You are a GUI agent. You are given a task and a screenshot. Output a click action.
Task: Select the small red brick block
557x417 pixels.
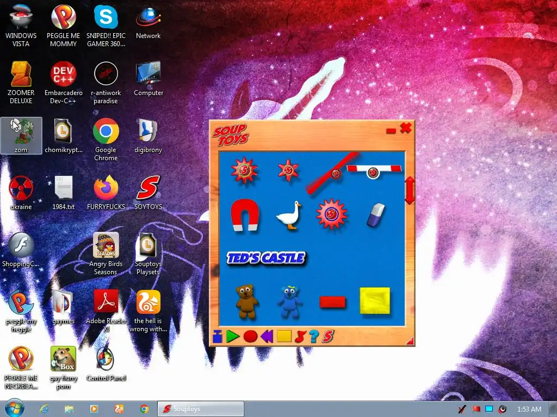[x=332, y=302]
